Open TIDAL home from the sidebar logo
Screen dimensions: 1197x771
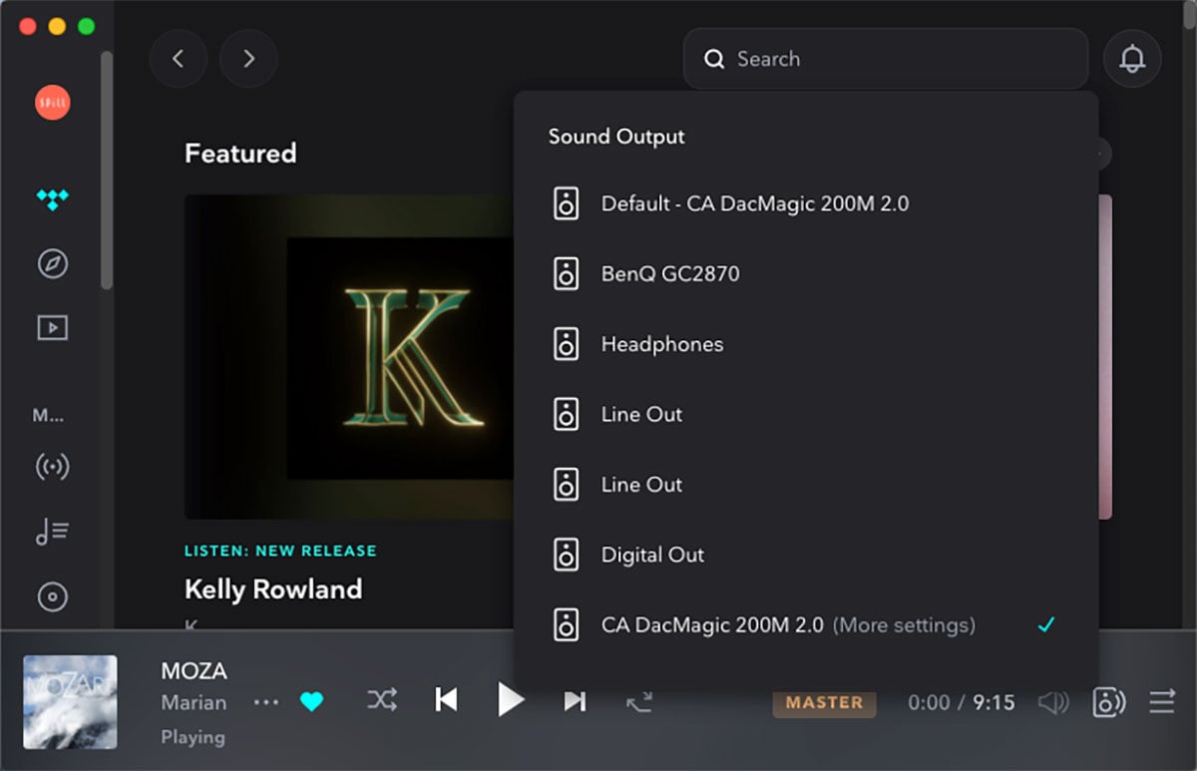click(53, 199)
